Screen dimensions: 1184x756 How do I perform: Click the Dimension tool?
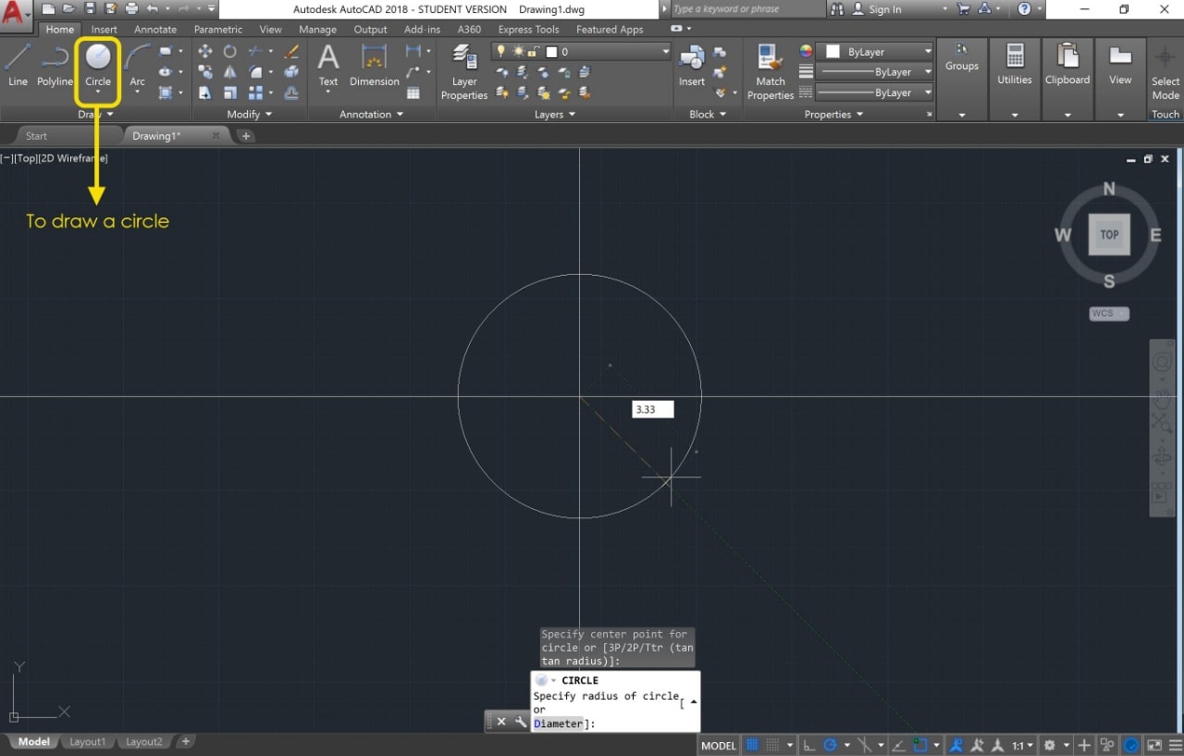click(374, 64)
